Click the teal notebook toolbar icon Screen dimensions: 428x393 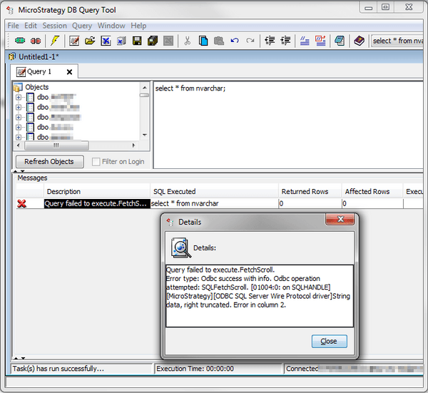340,41
